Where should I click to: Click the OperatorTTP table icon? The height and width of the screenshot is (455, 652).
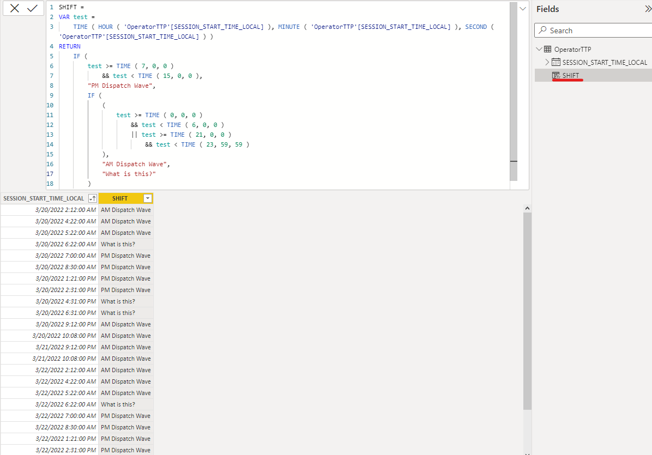[x=548, y=49]
